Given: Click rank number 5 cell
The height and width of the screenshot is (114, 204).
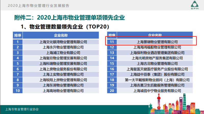Looking at the screenshot, I should 18,64.
